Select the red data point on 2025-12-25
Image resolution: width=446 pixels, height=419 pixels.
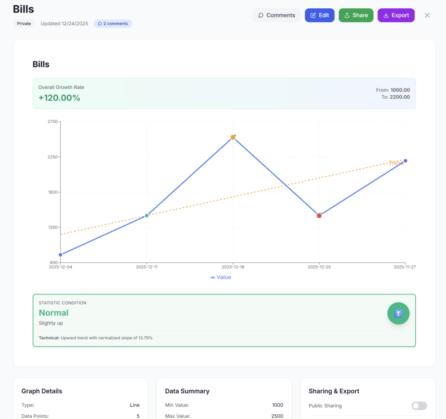pos(319,216)
